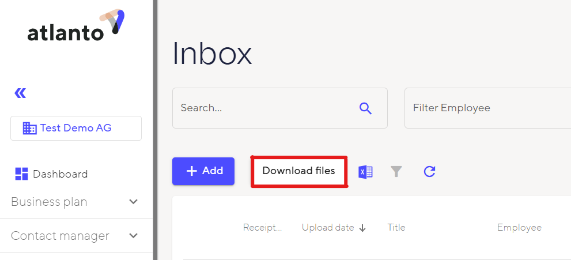This screenshot has width=571, height=260.
Task: Refresh the inbox list
Action: (x=429, y=171)
